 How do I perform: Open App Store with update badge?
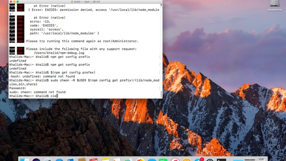tap(199, 160)
